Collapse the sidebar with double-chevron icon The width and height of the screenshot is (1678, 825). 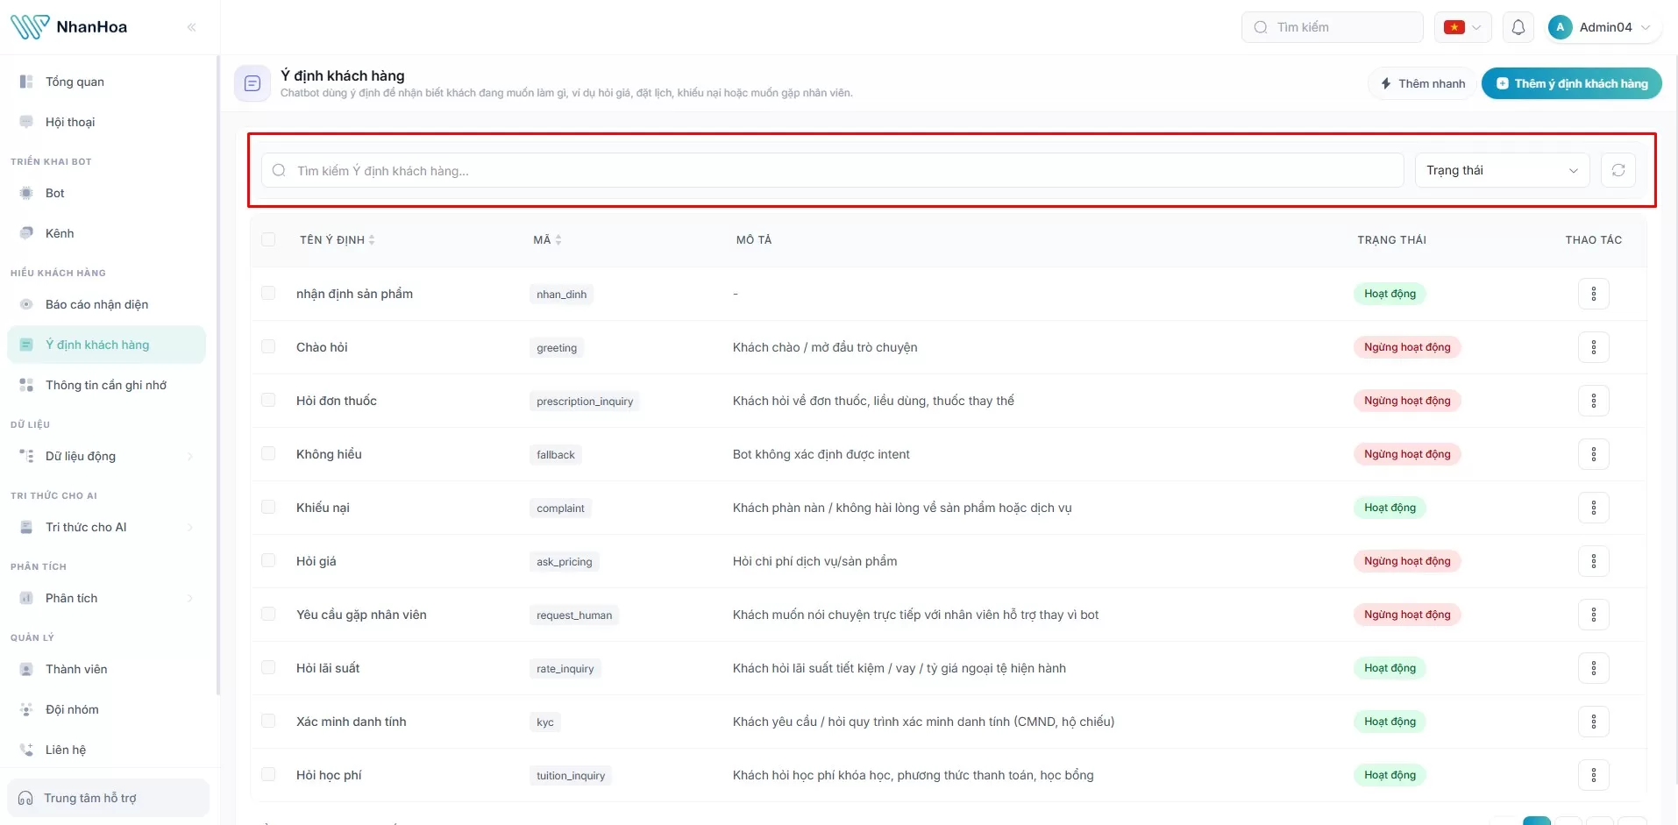click(x=191, y=27)
